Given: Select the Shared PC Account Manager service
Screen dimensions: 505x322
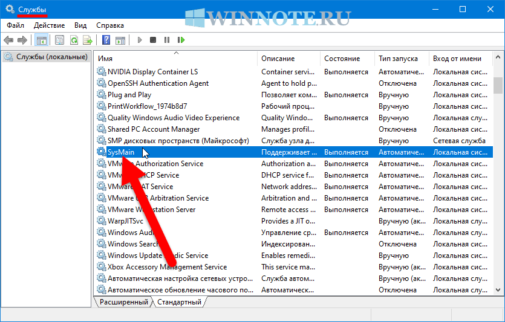Looking at the screenshot, I should (295, 129).
